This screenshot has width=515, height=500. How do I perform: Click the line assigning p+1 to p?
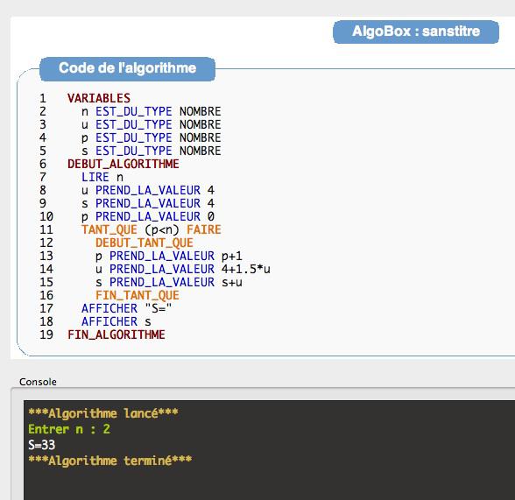click(x=168, y=256)
